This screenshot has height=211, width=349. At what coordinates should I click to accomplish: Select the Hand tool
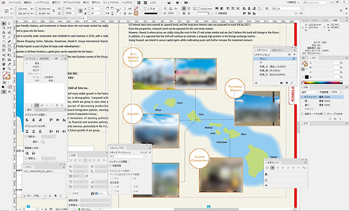(x=4, y=69)
